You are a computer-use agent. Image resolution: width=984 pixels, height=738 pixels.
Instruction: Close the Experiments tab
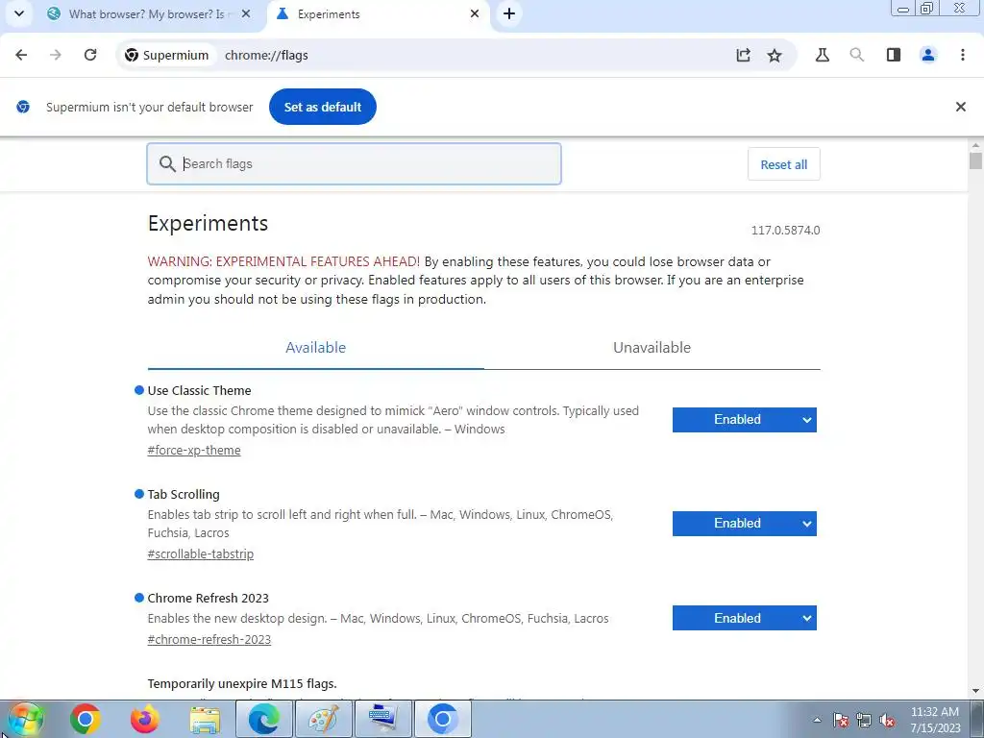click(475, 13)
